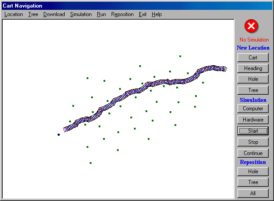Image resolution: width=274 pixels, height=201 pixels.
Task: Click the New Location heading
Action: pos(253,48)
